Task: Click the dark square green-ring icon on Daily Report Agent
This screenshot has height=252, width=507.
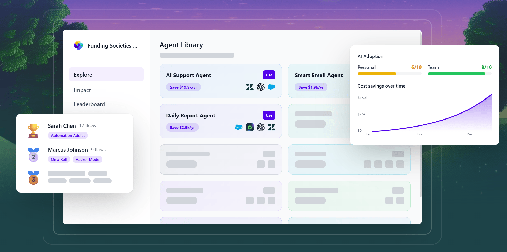Action: pos(250,127)
